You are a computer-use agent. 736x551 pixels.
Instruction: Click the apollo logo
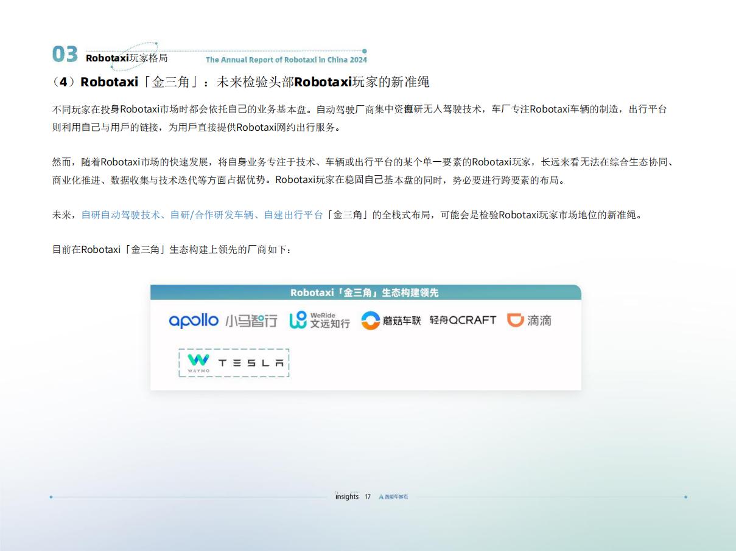(x=194, y=321)
